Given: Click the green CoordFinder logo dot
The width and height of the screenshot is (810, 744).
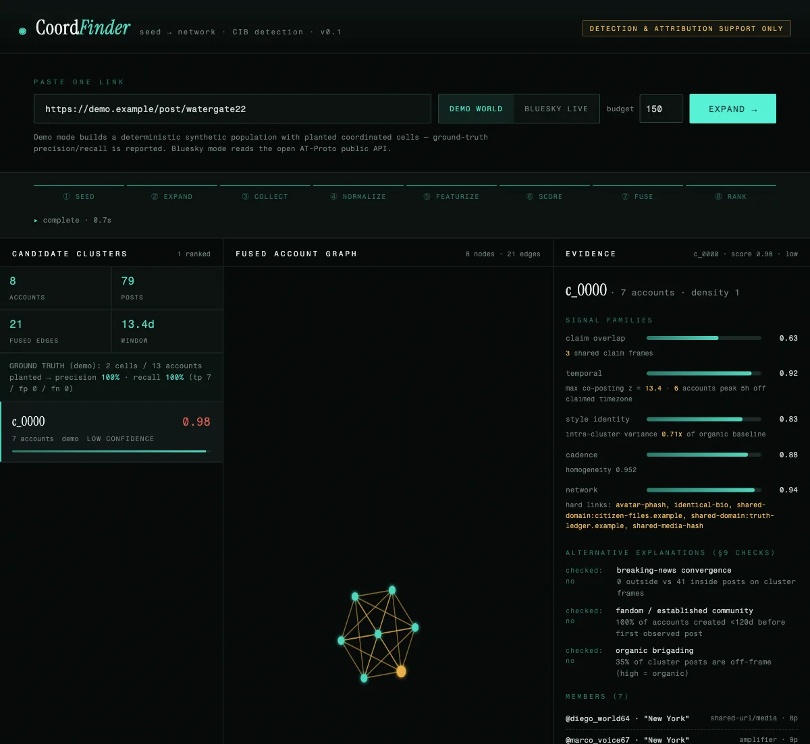Looking at the screenshot, I should click(x=22, y=31).
